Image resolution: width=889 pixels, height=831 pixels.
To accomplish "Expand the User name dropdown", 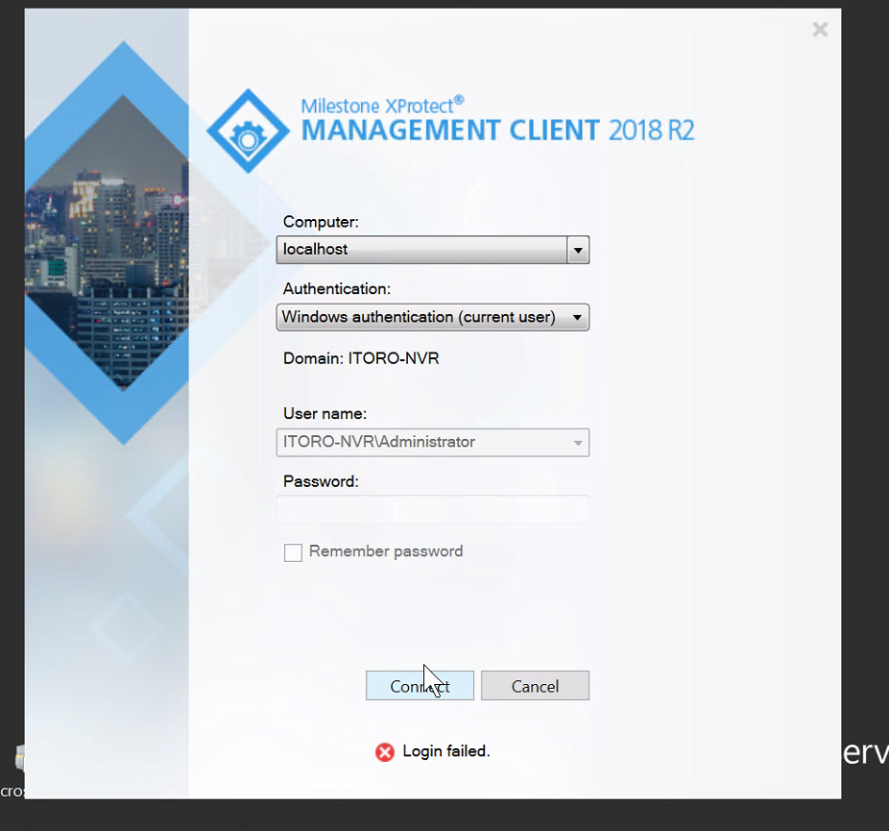I will (578, 442).
